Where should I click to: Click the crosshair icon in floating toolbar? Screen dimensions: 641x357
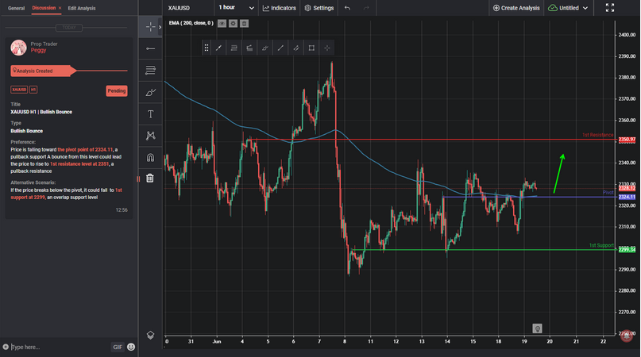click(327, 48)
